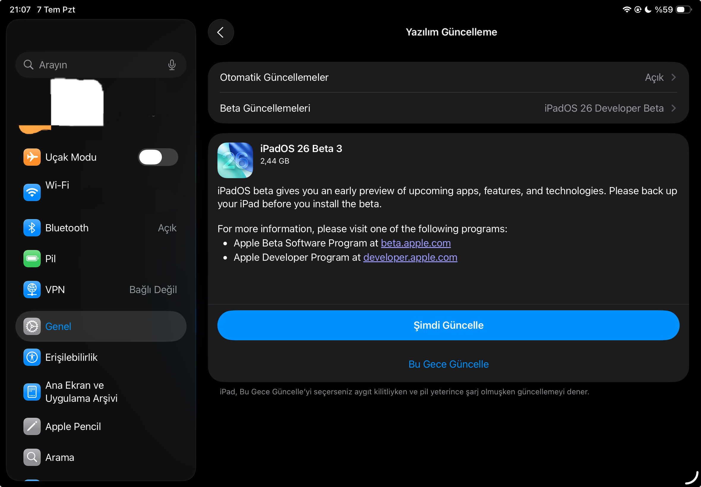Tap the microphone icon in search field
The width and height of the screenshot is (701, 487).
click(x=172, y=65)
